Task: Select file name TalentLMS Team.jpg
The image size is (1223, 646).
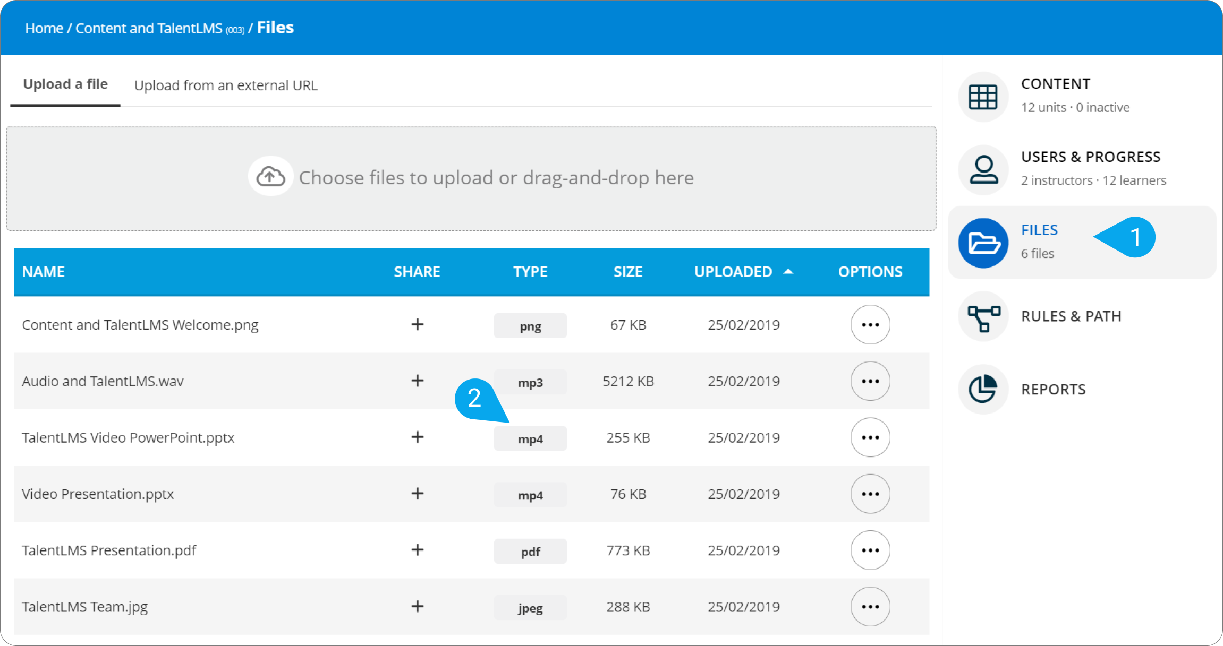Action: click(x=84, y=607)
